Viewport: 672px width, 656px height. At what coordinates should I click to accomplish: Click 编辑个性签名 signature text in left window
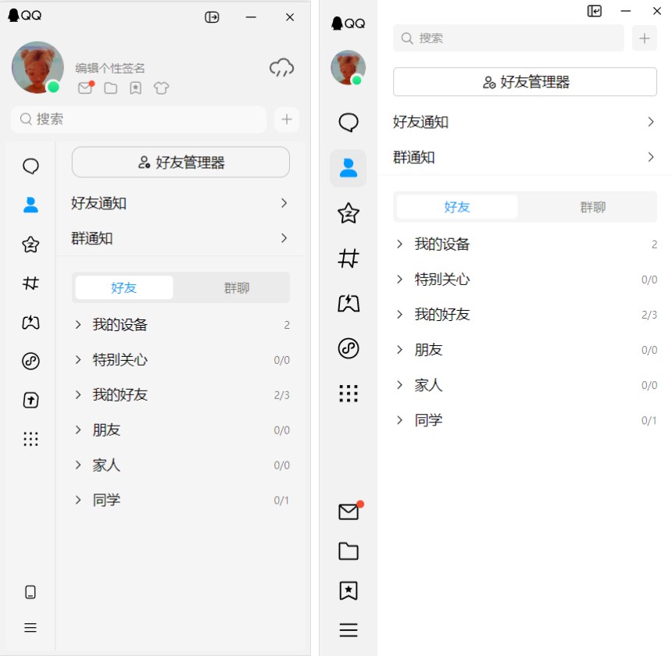110,68
